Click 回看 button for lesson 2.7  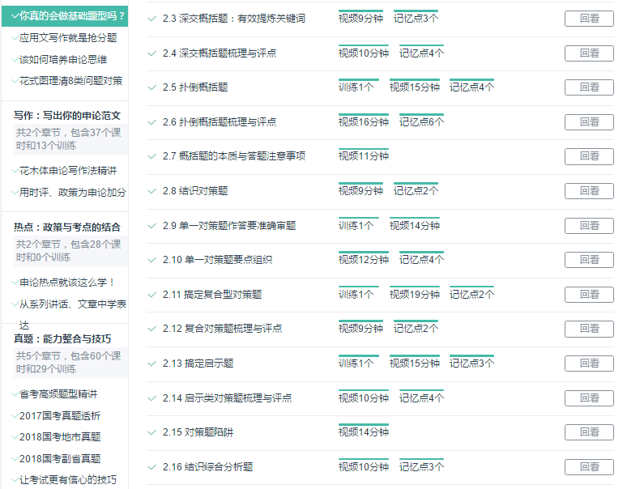coord(589,156)
